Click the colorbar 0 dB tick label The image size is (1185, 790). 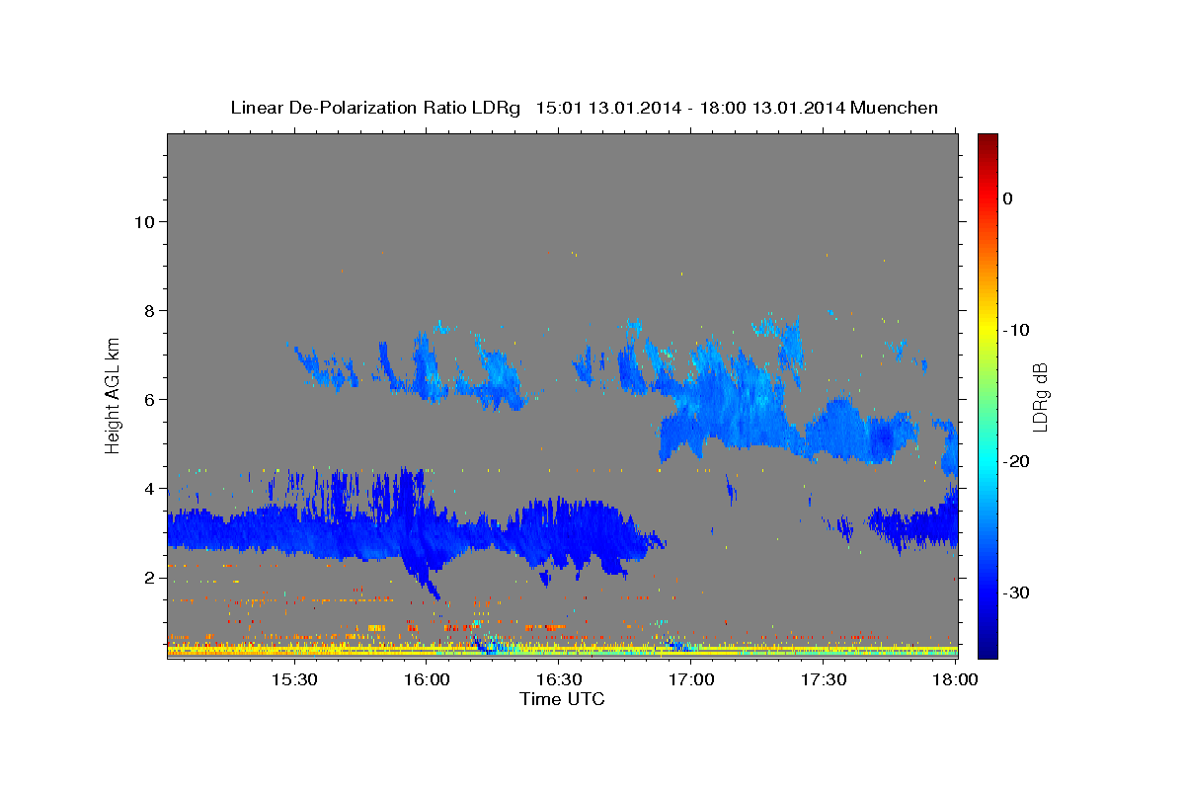click(x=1008, y=198)
